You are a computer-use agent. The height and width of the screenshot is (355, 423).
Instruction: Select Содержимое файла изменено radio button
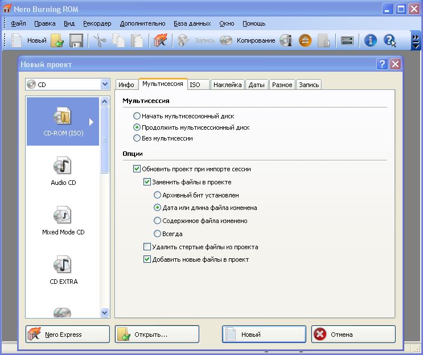coord(157,221)
